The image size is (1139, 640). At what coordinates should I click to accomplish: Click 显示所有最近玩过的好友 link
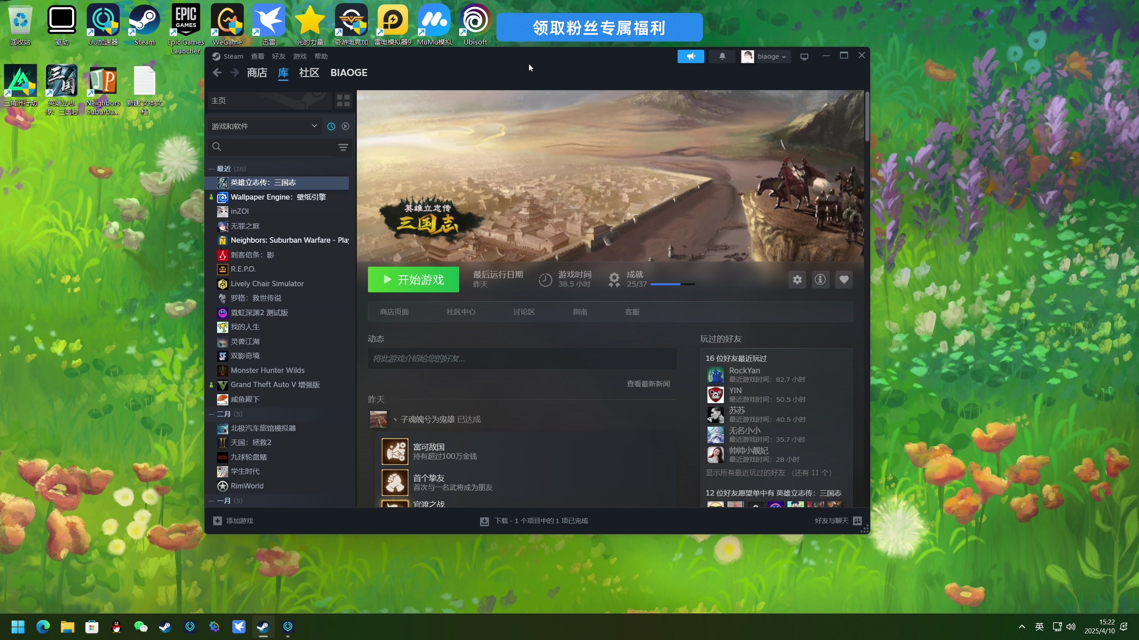769,473
